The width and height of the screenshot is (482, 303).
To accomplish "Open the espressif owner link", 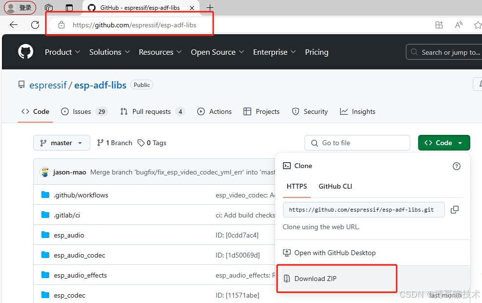I will [x=48, y=85].
